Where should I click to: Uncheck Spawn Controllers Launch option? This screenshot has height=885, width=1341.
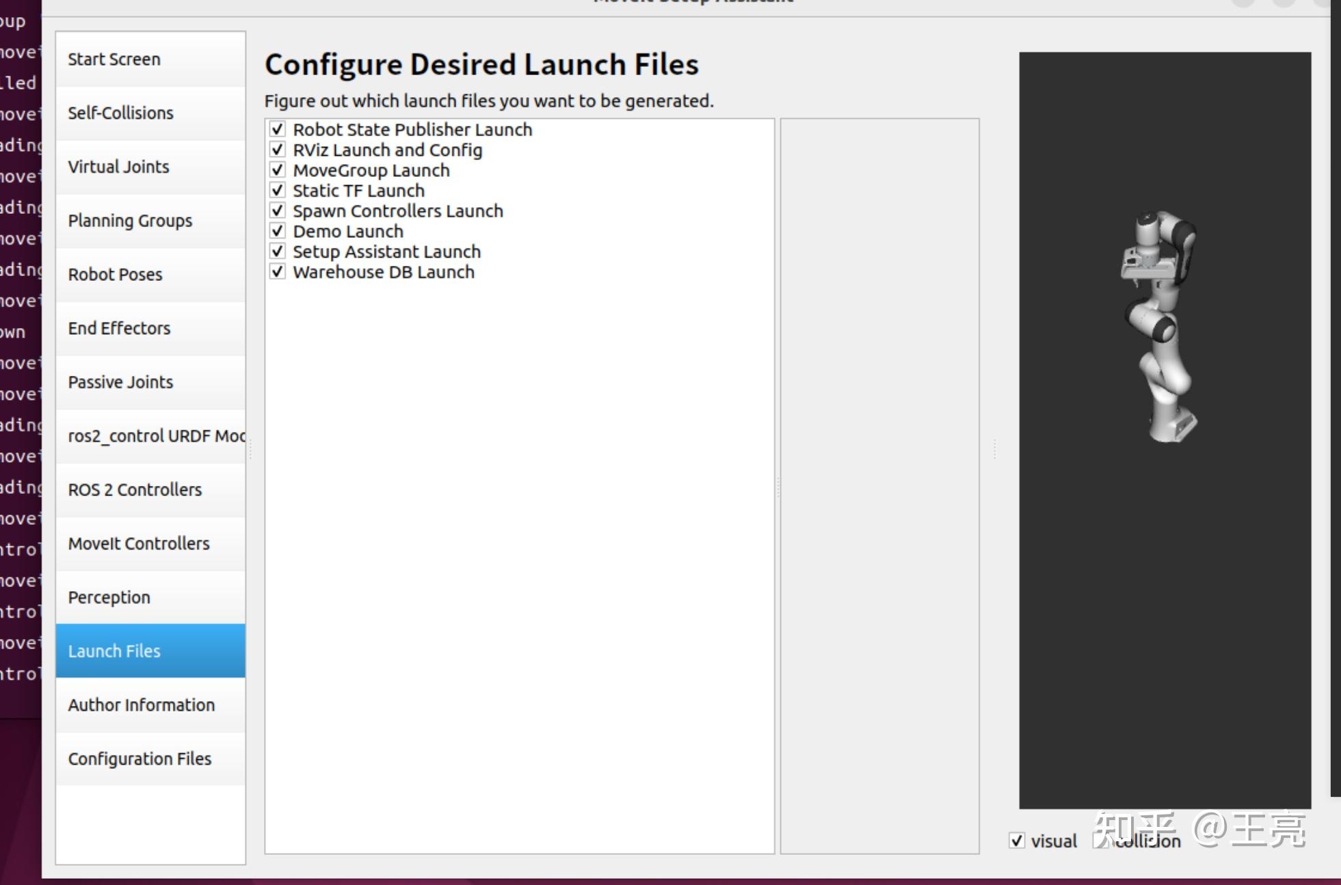coord(277,210)
